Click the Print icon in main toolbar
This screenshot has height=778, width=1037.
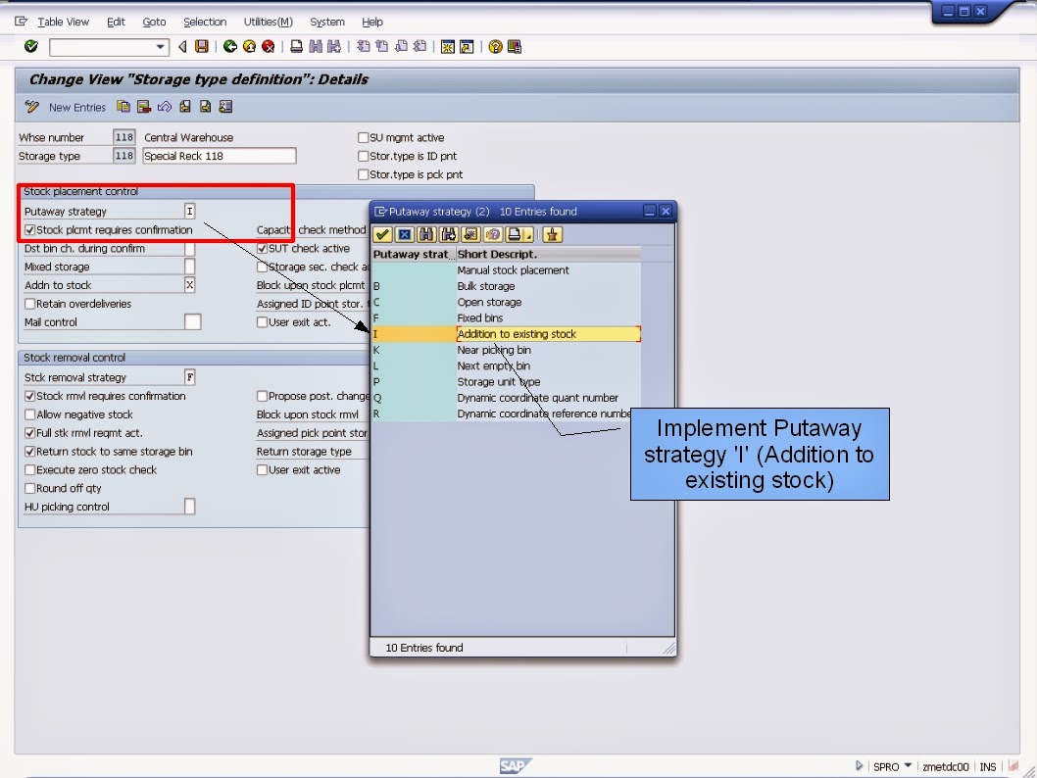click(296, 46)
